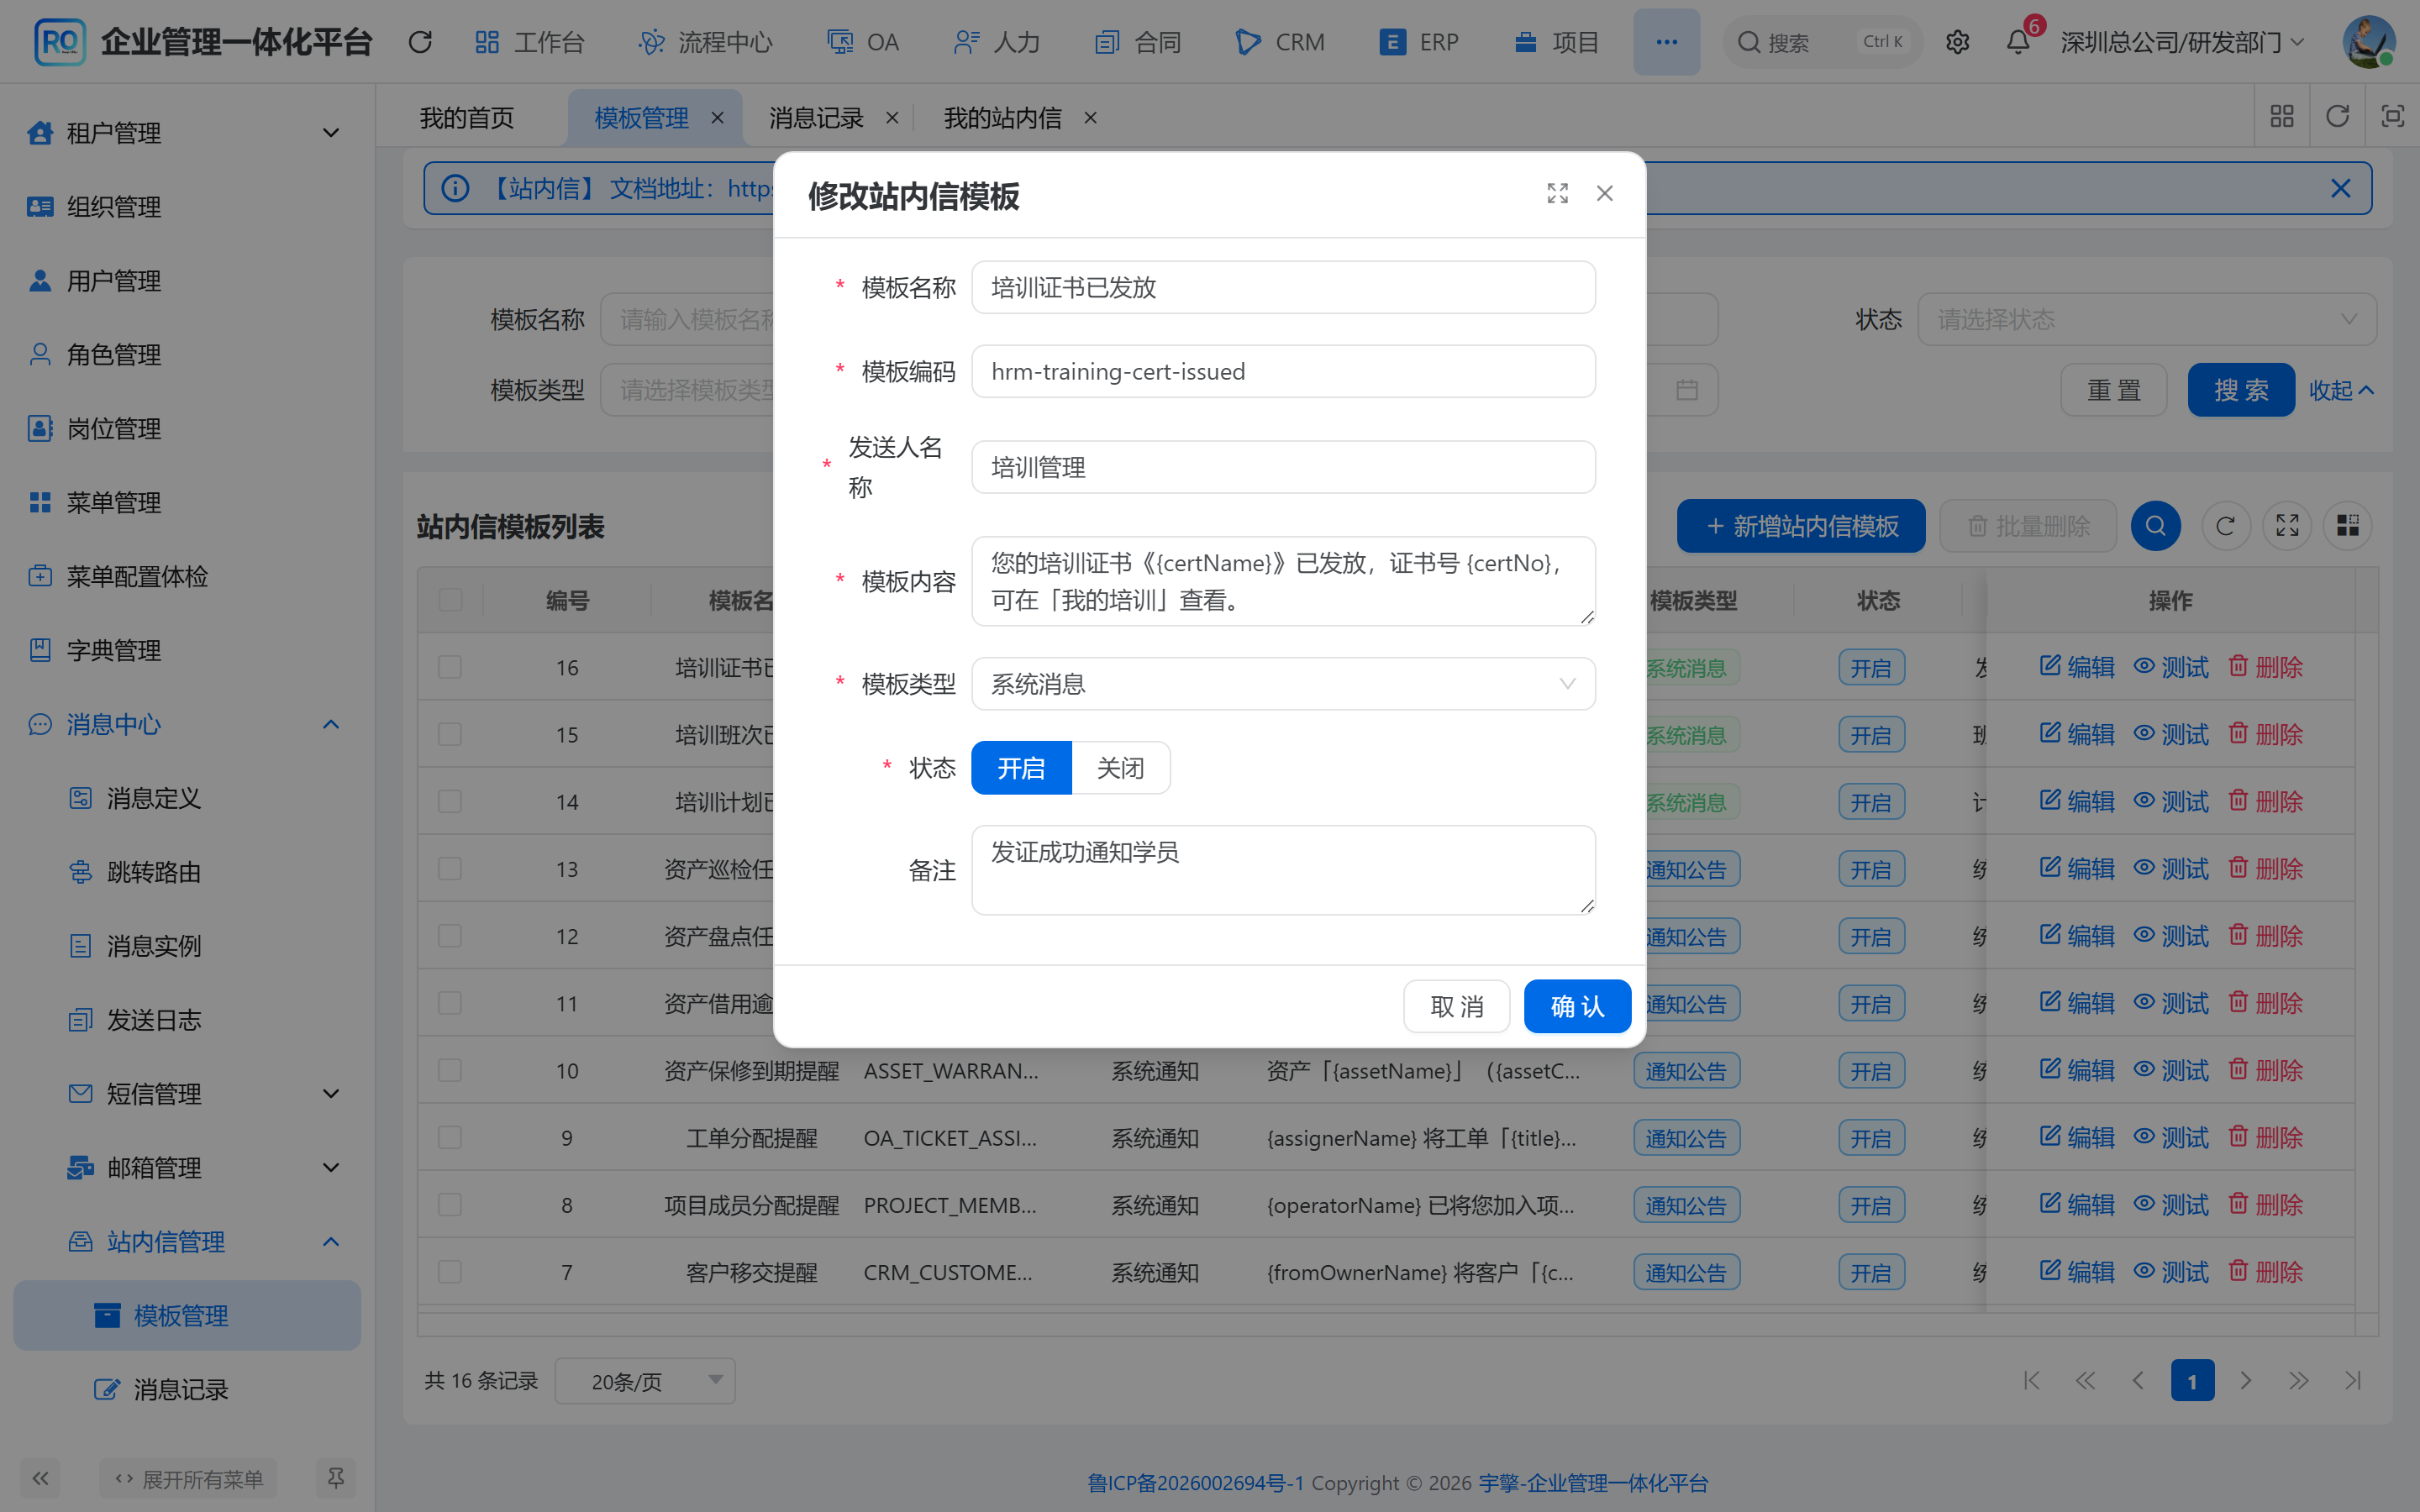Check the box for row 10
This screenshot has width=2420, height=1512.
click(x=450, y=1070)
